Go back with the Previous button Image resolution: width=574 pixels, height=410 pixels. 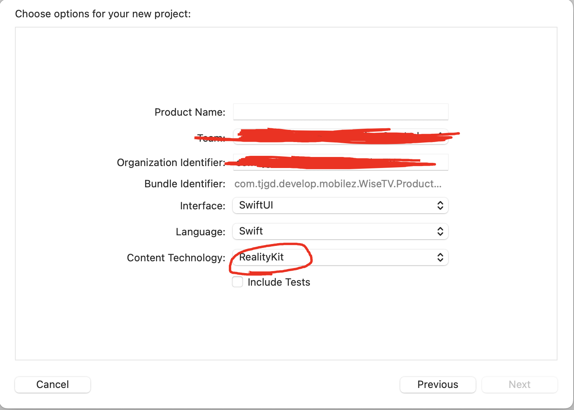(438, 384)
